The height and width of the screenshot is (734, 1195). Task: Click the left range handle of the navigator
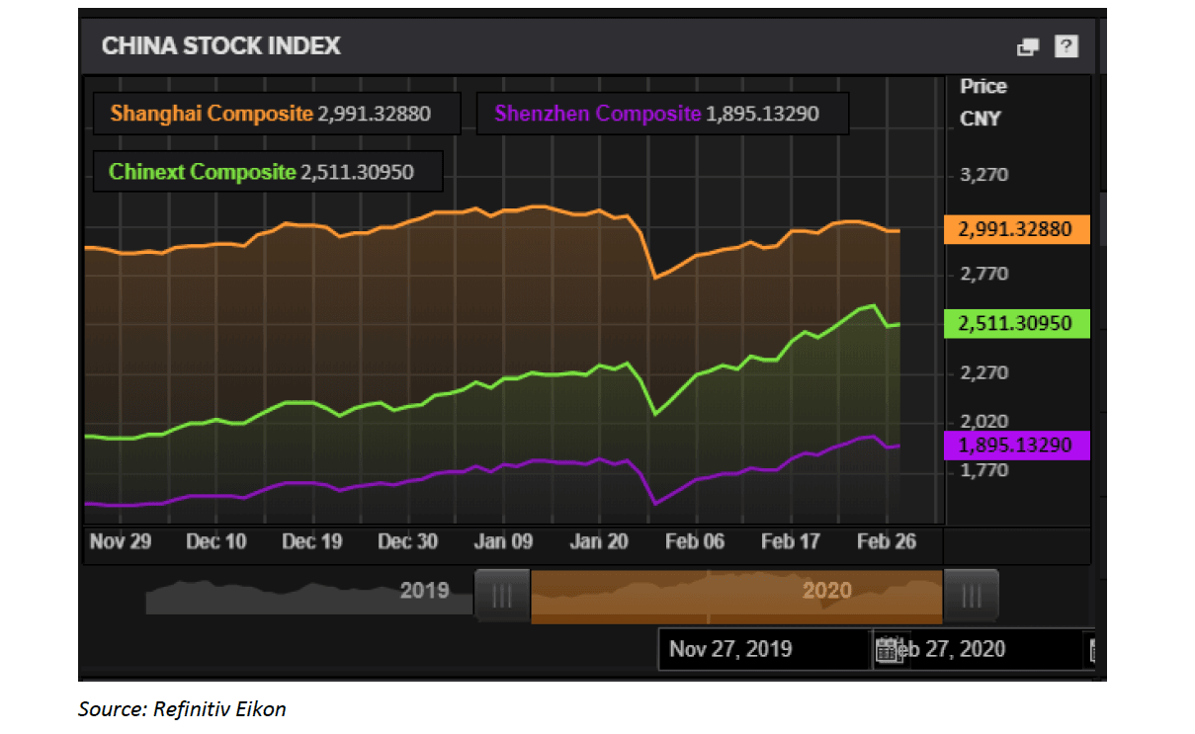(502, 596)
